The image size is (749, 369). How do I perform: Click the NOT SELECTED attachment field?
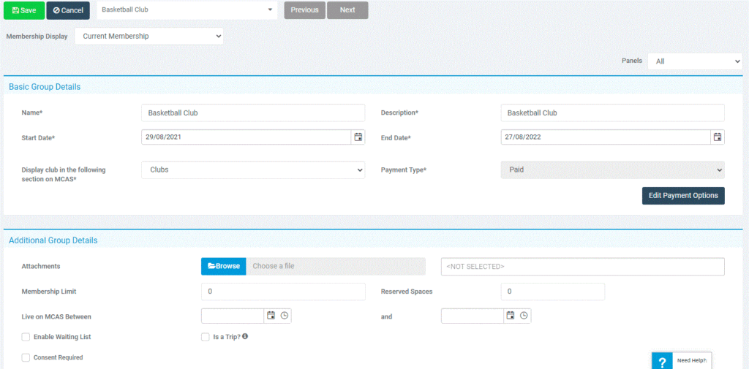(x=583, y=267)
